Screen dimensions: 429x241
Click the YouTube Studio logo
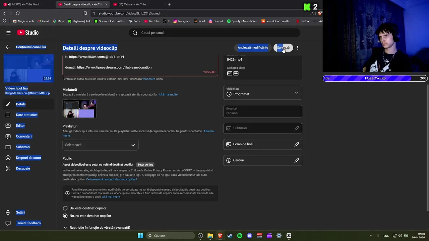tap(28, 33)
